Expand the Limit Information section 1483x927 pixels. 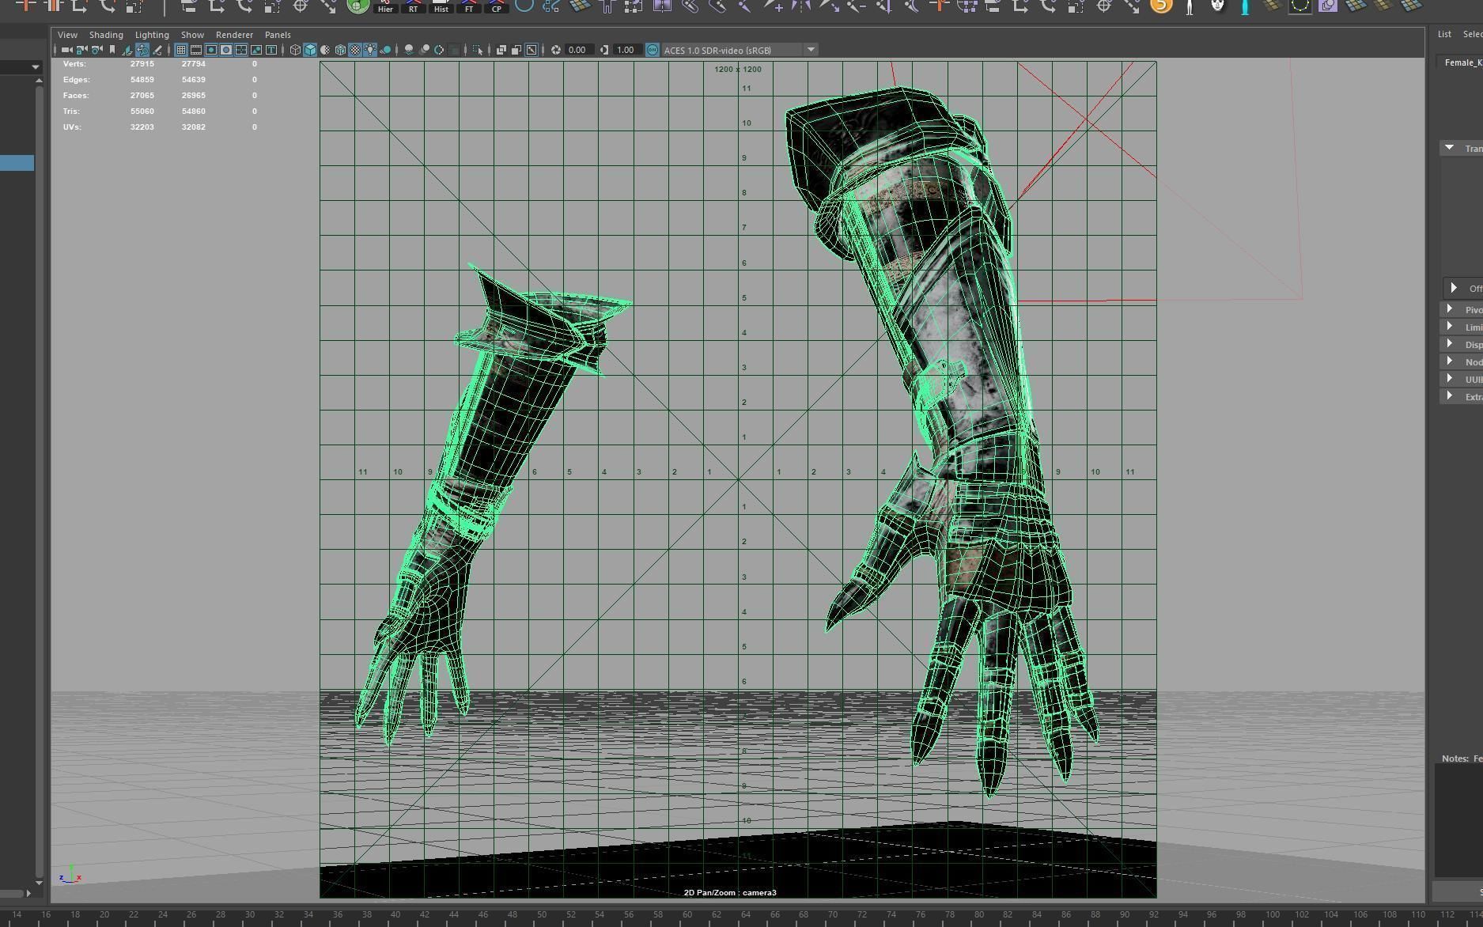coord(1450,327)
